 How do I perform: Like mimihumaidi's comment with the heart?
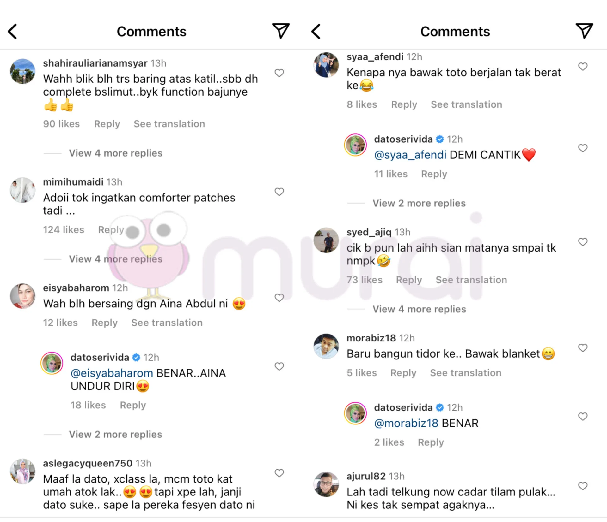(x=279, y=192)
